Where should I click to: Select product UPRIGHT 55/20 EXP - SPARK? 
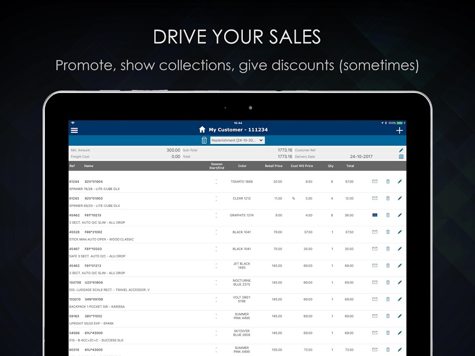(x=92, y=323)
